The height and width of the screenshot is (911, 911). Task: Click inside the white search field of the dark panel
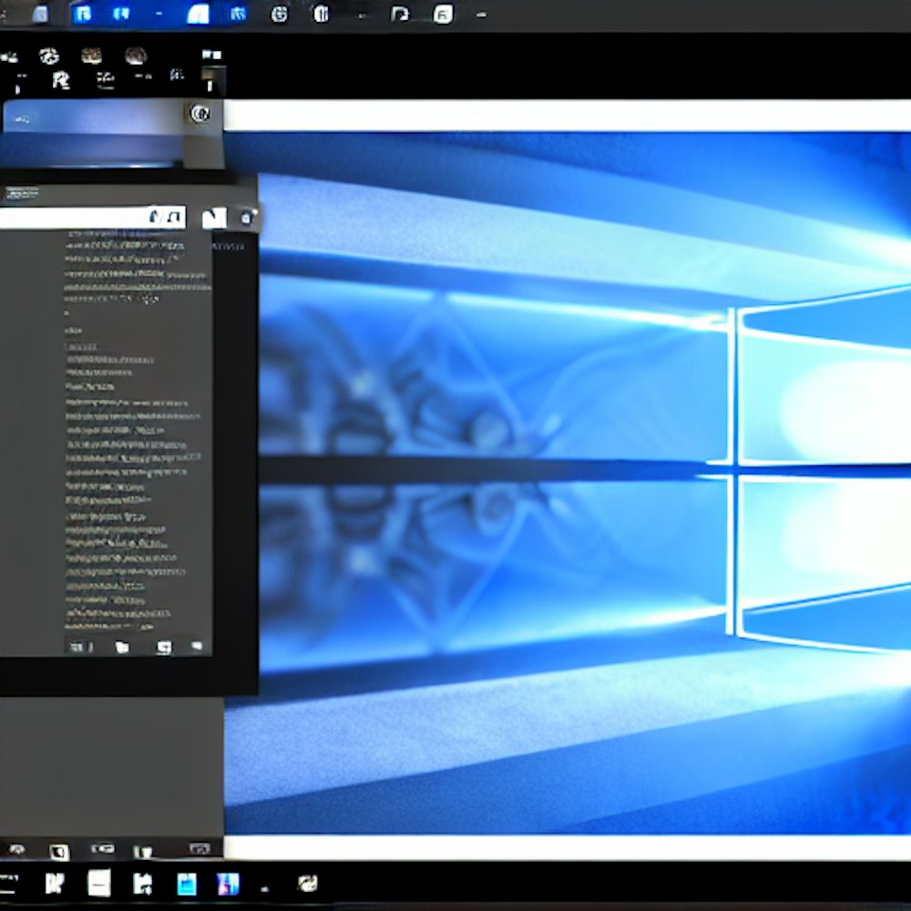coord(73,218)
